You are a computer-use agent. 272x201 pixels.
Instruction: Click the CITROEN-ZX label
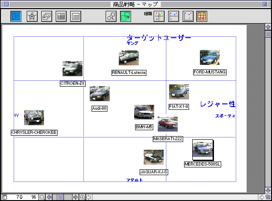(73, 83)
